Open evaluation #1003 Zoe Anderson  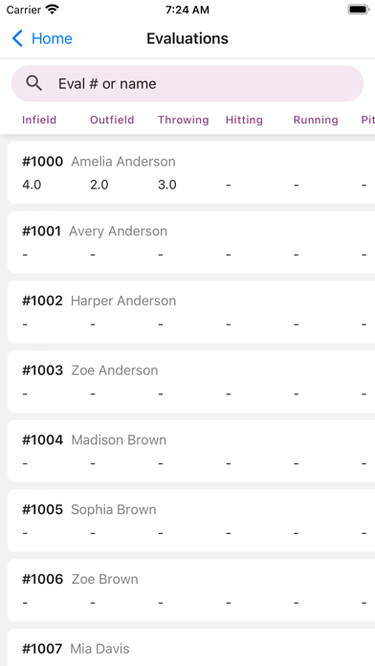coord(191,382)
